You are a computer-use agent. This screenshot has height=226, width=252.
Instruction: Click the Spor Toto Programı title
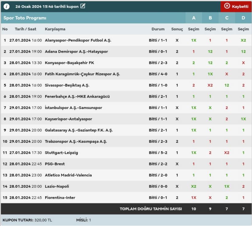tap(25, 18)
